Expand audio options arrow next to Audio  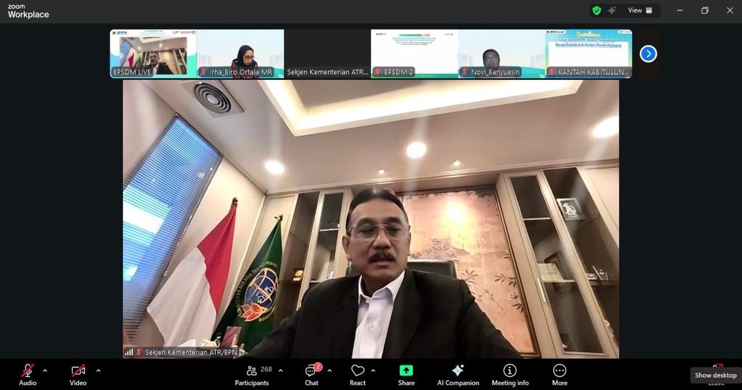coord(45,371)
